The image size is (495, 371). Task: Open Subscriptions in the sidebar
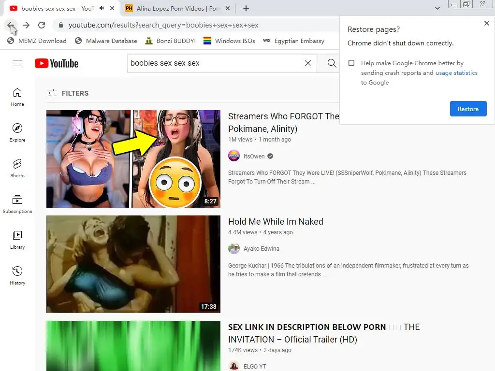tap(17, 204)
